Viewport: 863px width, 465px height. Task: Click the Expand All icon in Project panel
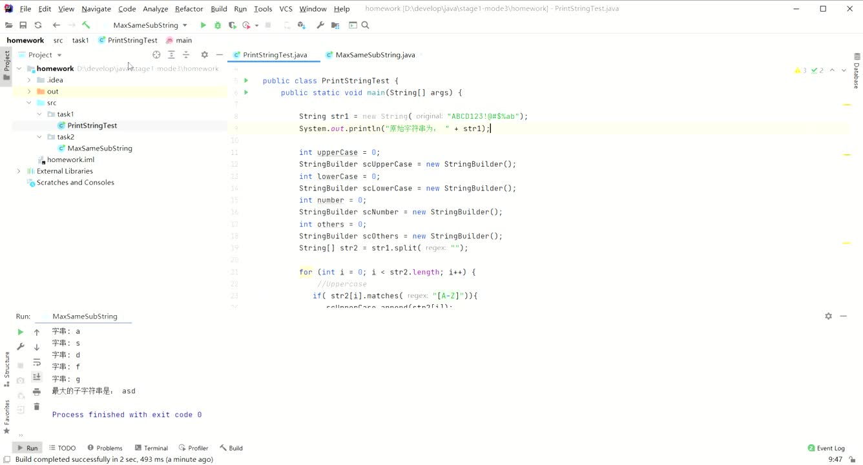pos(171,55)
